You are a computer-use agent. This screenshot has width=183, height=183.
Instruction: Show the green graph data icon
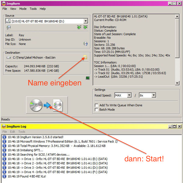(88, 78)
